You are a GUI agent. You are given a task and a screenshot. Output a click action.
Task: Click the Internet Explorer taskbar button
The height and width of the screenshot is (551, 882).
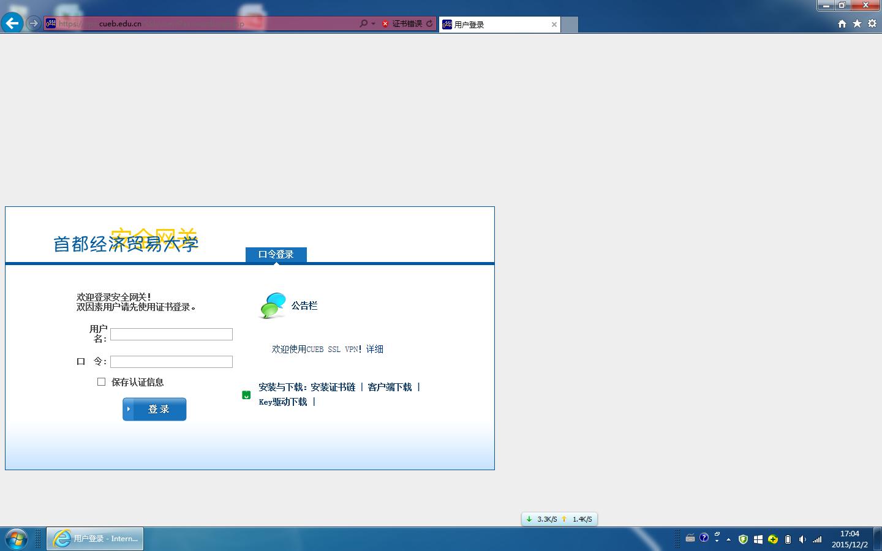[95, 539]
